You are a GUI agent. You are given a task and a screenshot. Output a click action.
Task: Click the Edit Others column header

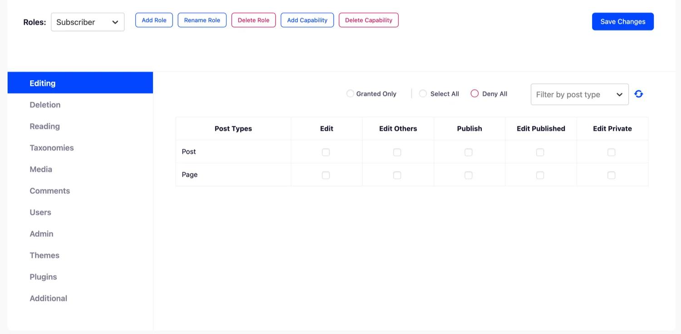398,129
